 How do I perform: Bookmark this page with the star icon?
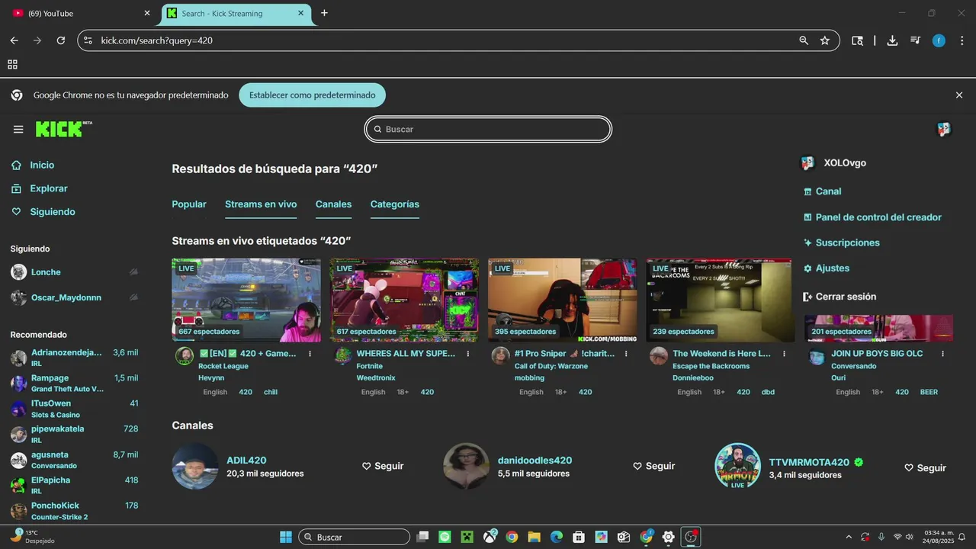tap(825, 40)
